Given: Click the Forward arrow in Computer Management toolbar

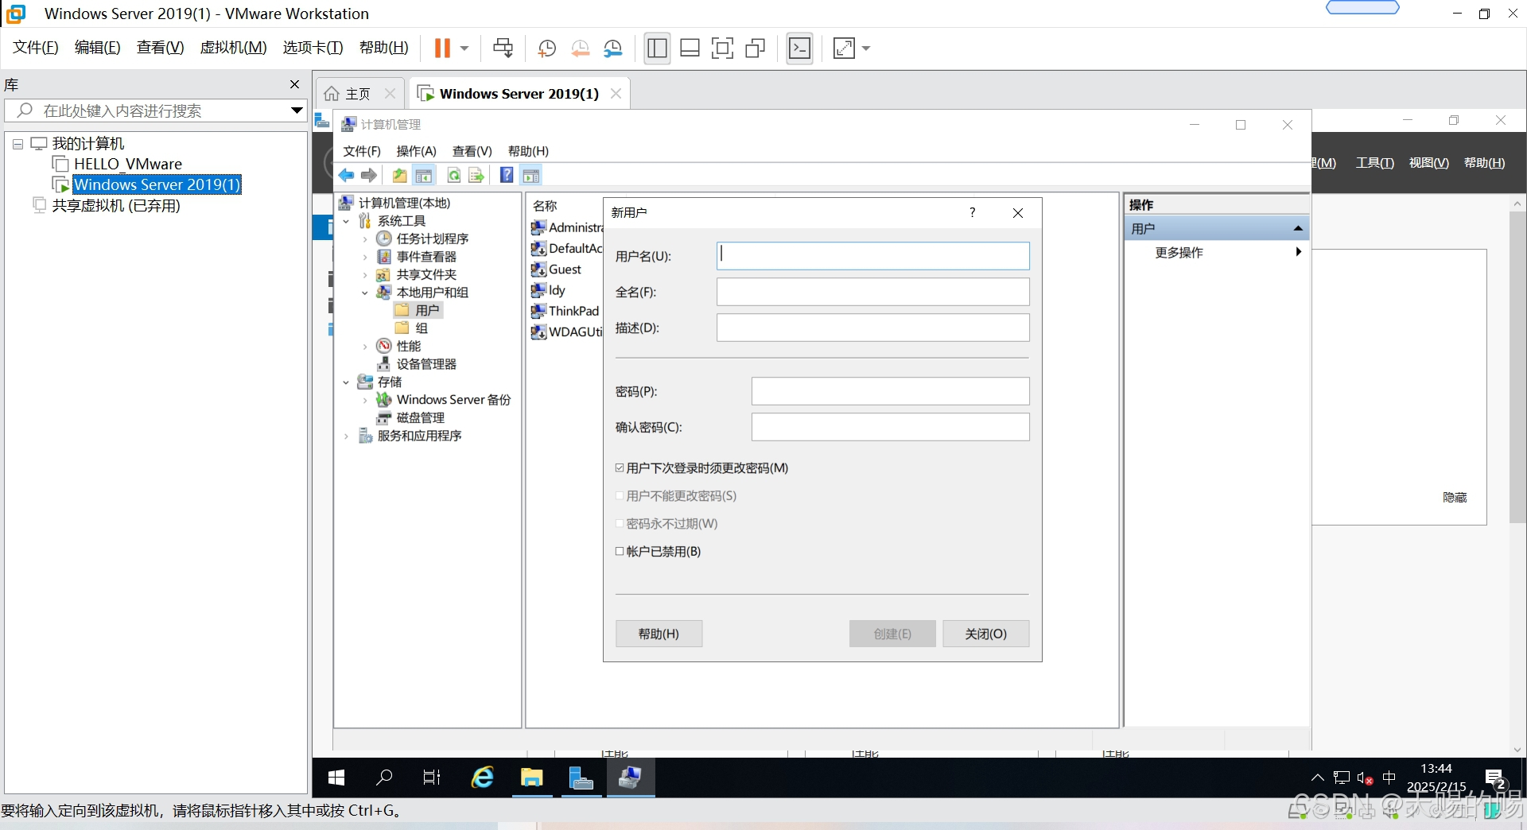Looking at the screenshot, I should click(x=368, y=176).
